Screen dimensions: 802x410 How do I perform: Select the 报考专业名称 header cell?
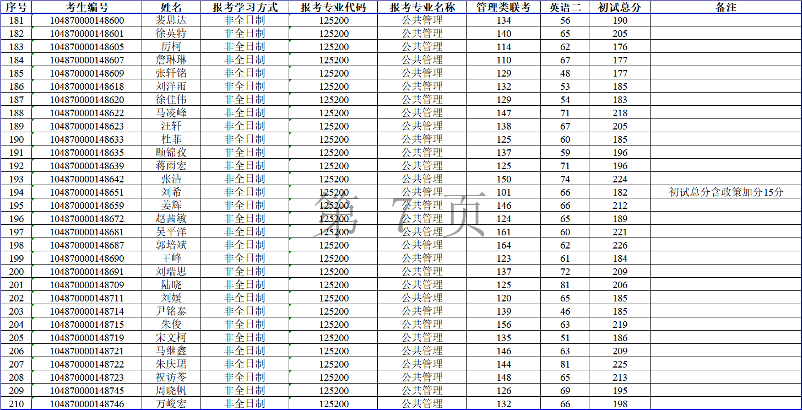(422, 7)
